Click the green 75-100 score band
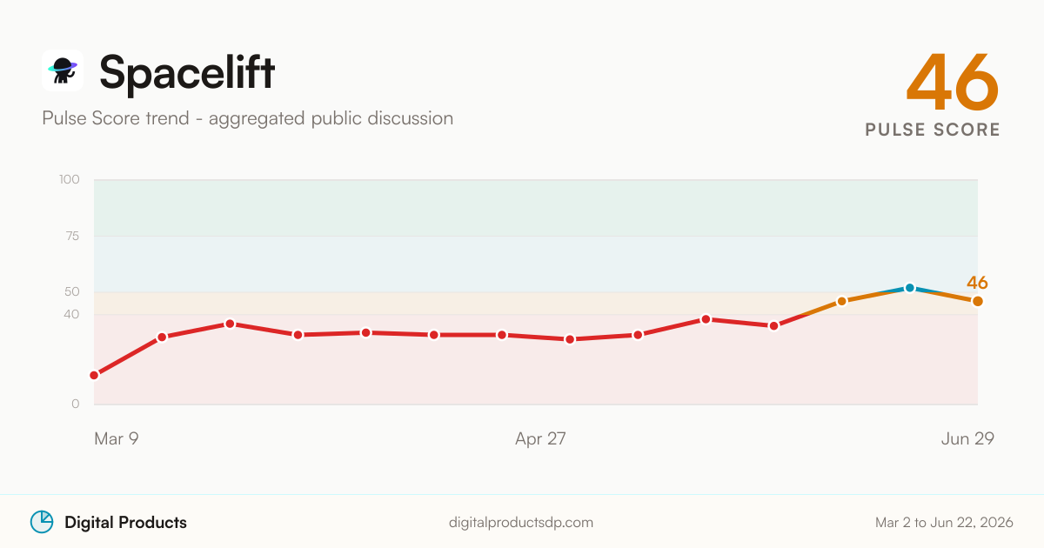 pos(536,208)
